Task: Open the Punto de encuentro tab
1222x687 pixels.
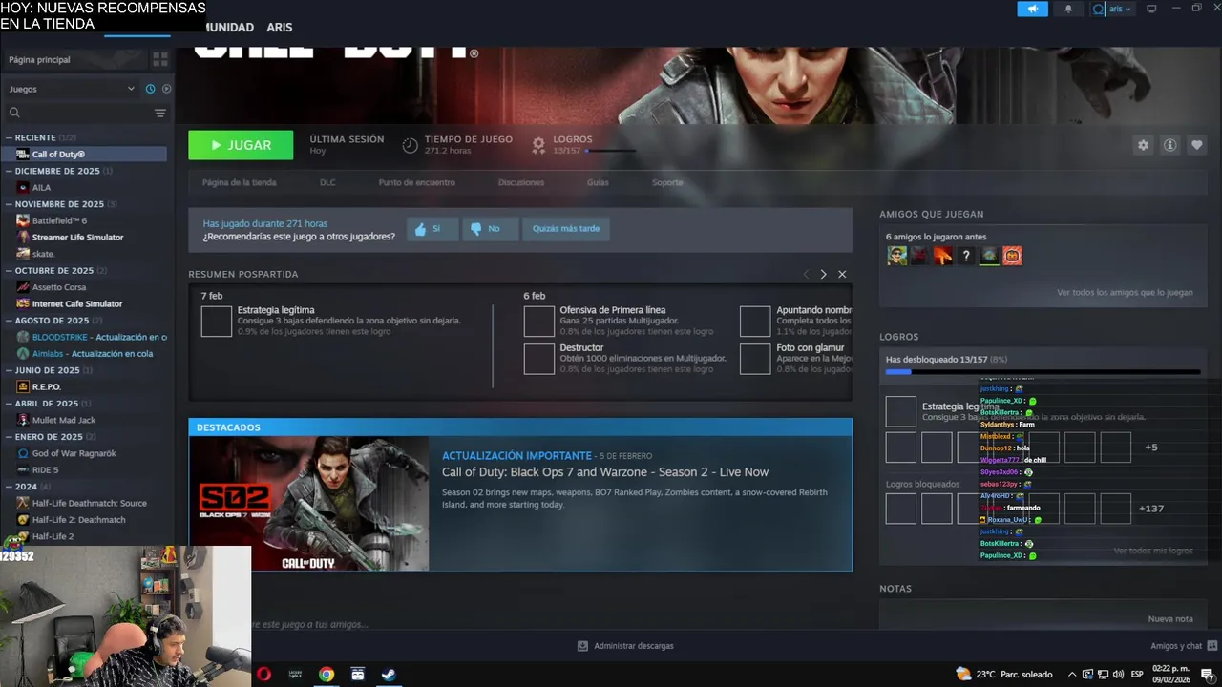Action: pyautogui.click(x=416, y=182)
